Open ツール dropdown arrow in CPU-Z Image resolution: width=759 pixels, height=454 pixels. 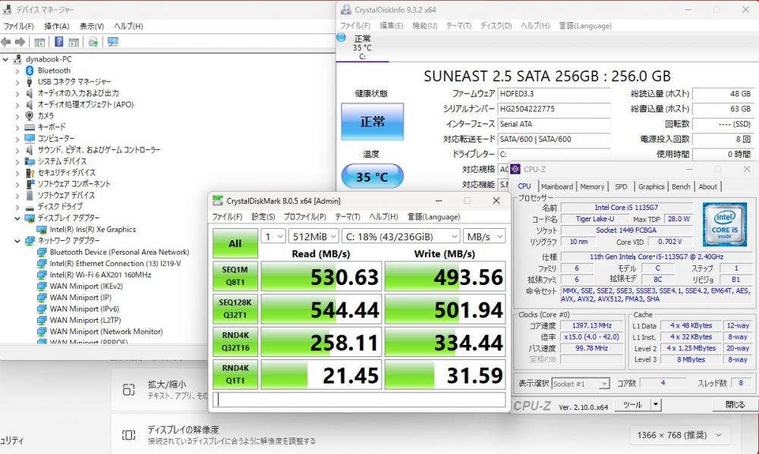coord(656,405)
